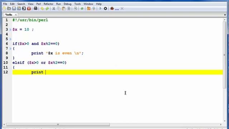Open the Refactor menu
Screen dimensions: 229x129
[49, 4]
